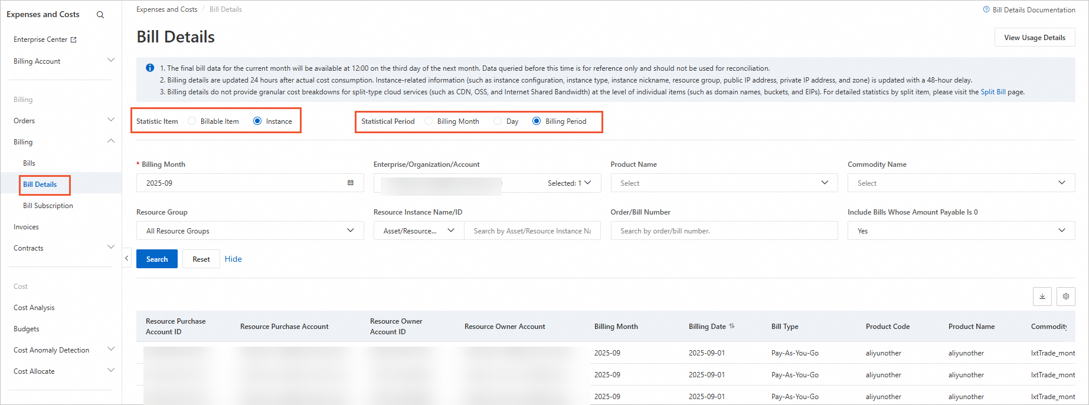
Task: Click the Billing Month date field
Action: [250, 183]
